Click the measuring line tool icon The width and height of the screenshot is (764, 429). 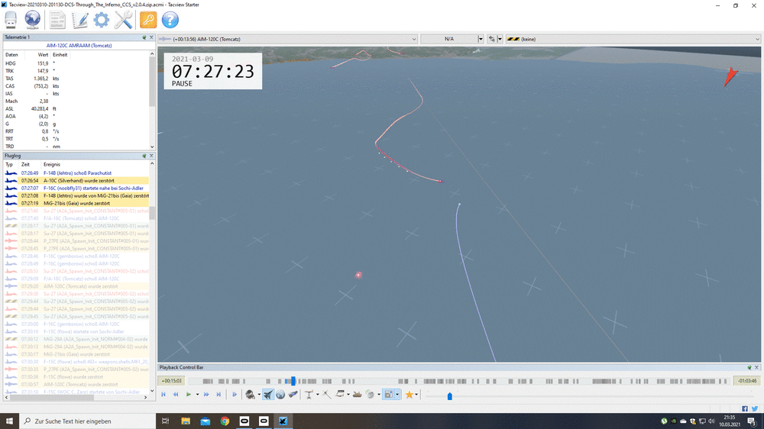point(326,395)
